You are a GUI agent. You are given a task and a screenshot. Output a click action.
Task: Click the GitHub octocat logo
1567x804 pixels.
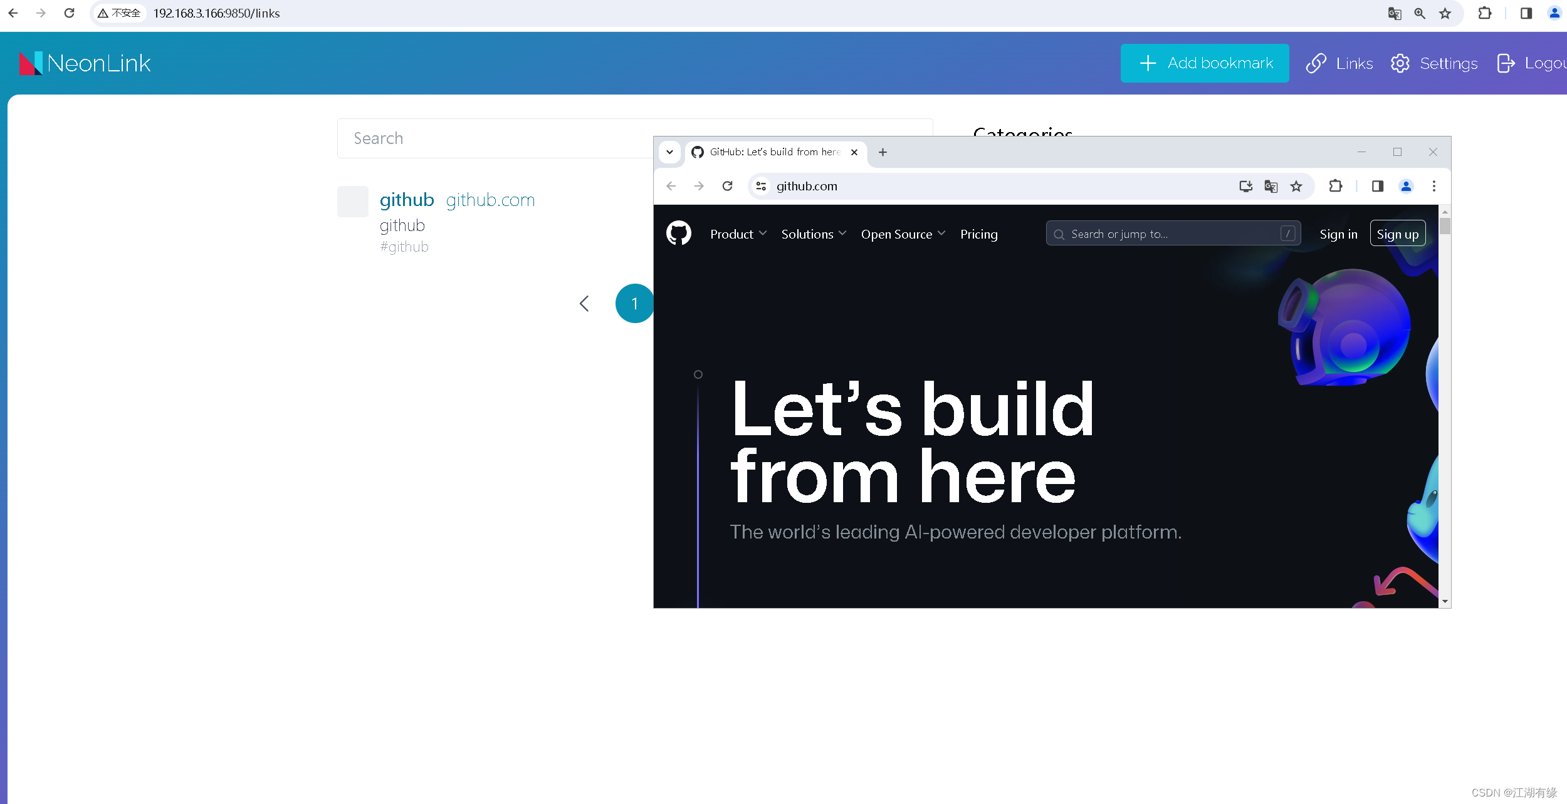coord(679,234)
